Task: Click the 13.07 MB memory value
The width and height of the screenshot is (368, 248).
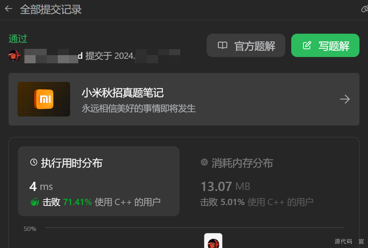Action: click(225, 187)
